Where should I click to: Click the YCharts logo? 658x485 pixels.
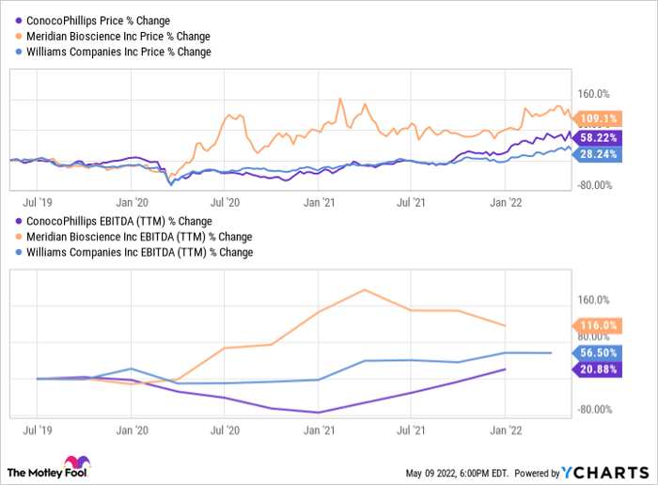[x=603, y=472]
